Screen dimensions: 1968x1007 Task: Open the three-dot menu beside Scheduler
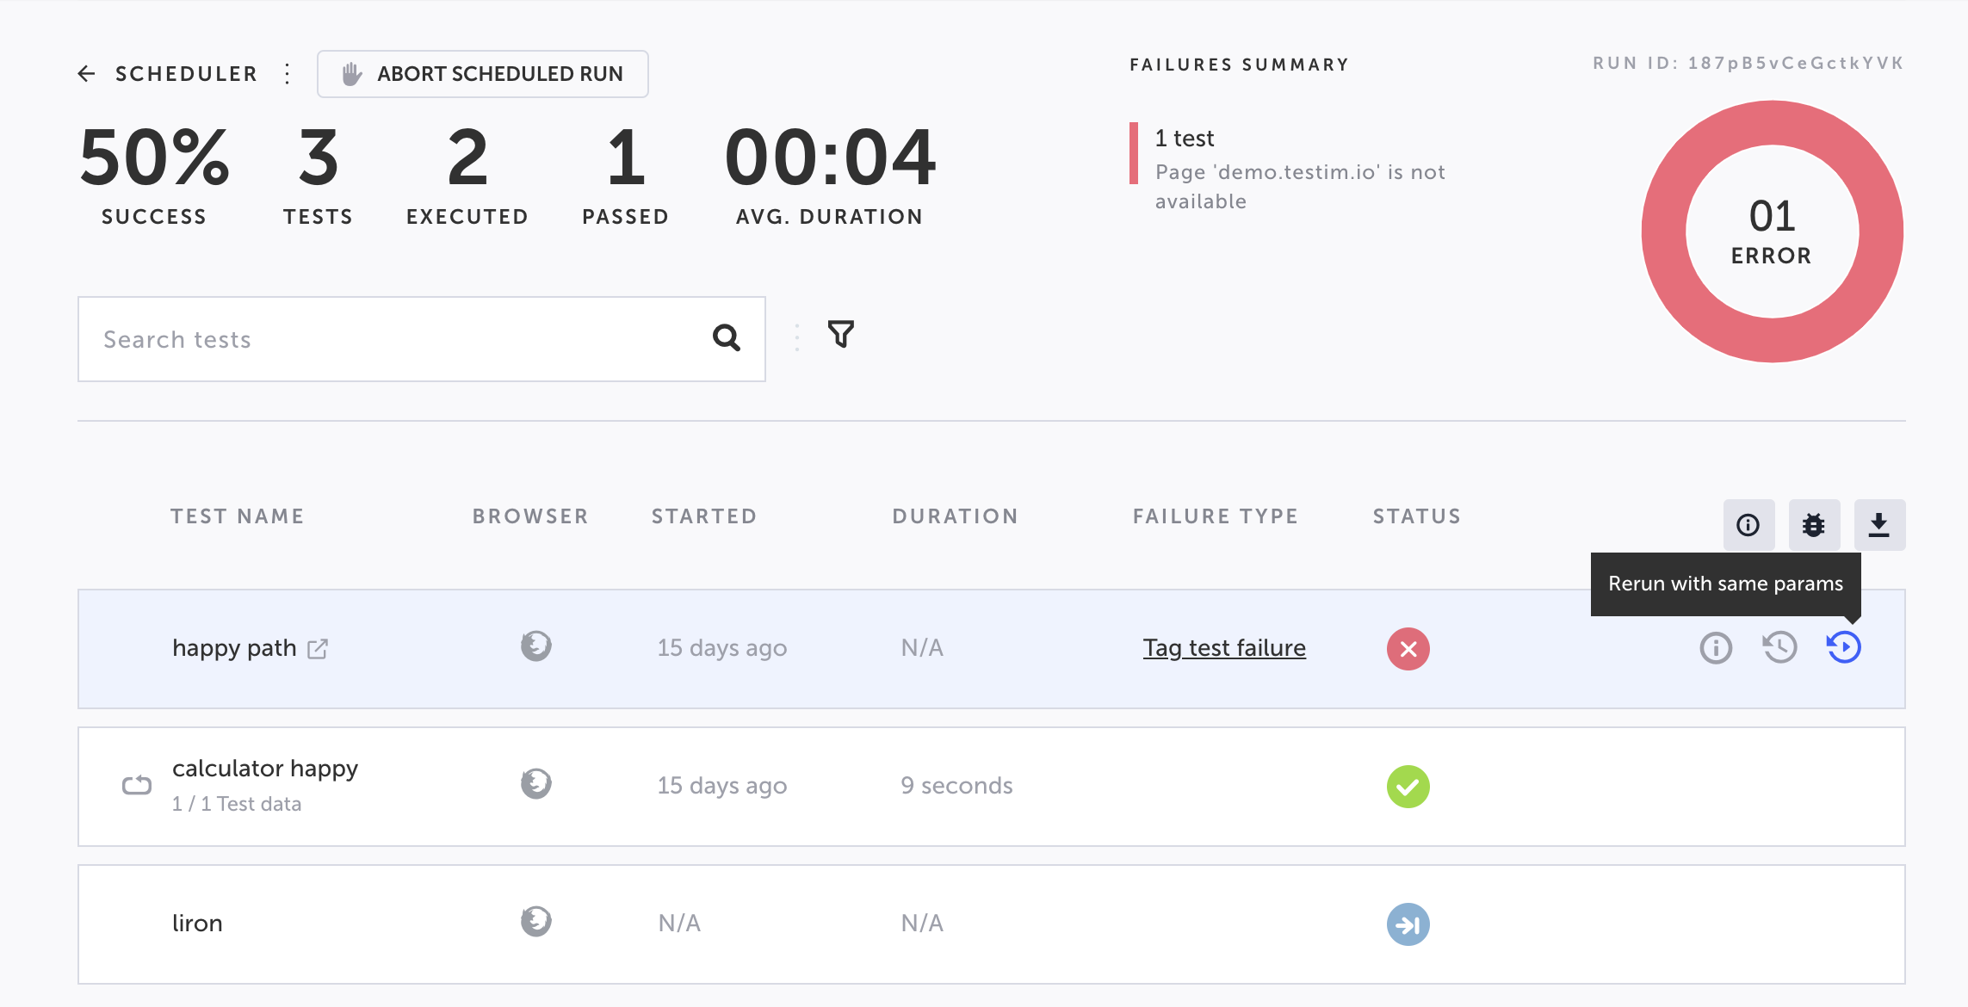coord(288,74)
